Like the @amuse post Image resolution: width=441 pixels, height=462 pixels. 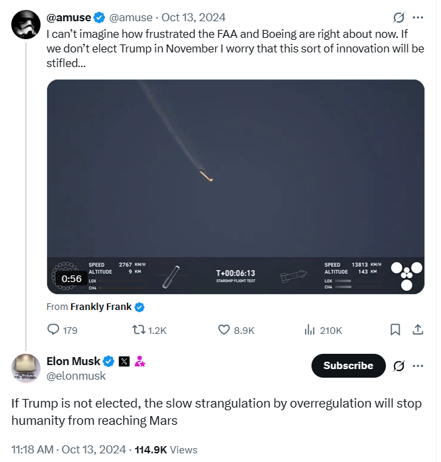pyautogui.click(x=224, y=330)
